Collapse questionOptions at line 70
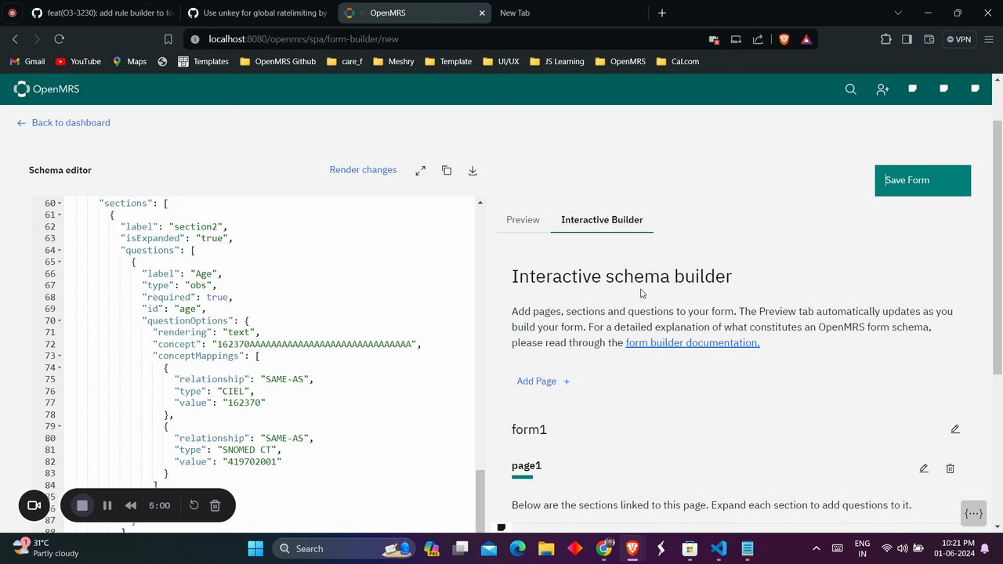Viewport: 1003px width, 564px height. click(60, 321)
